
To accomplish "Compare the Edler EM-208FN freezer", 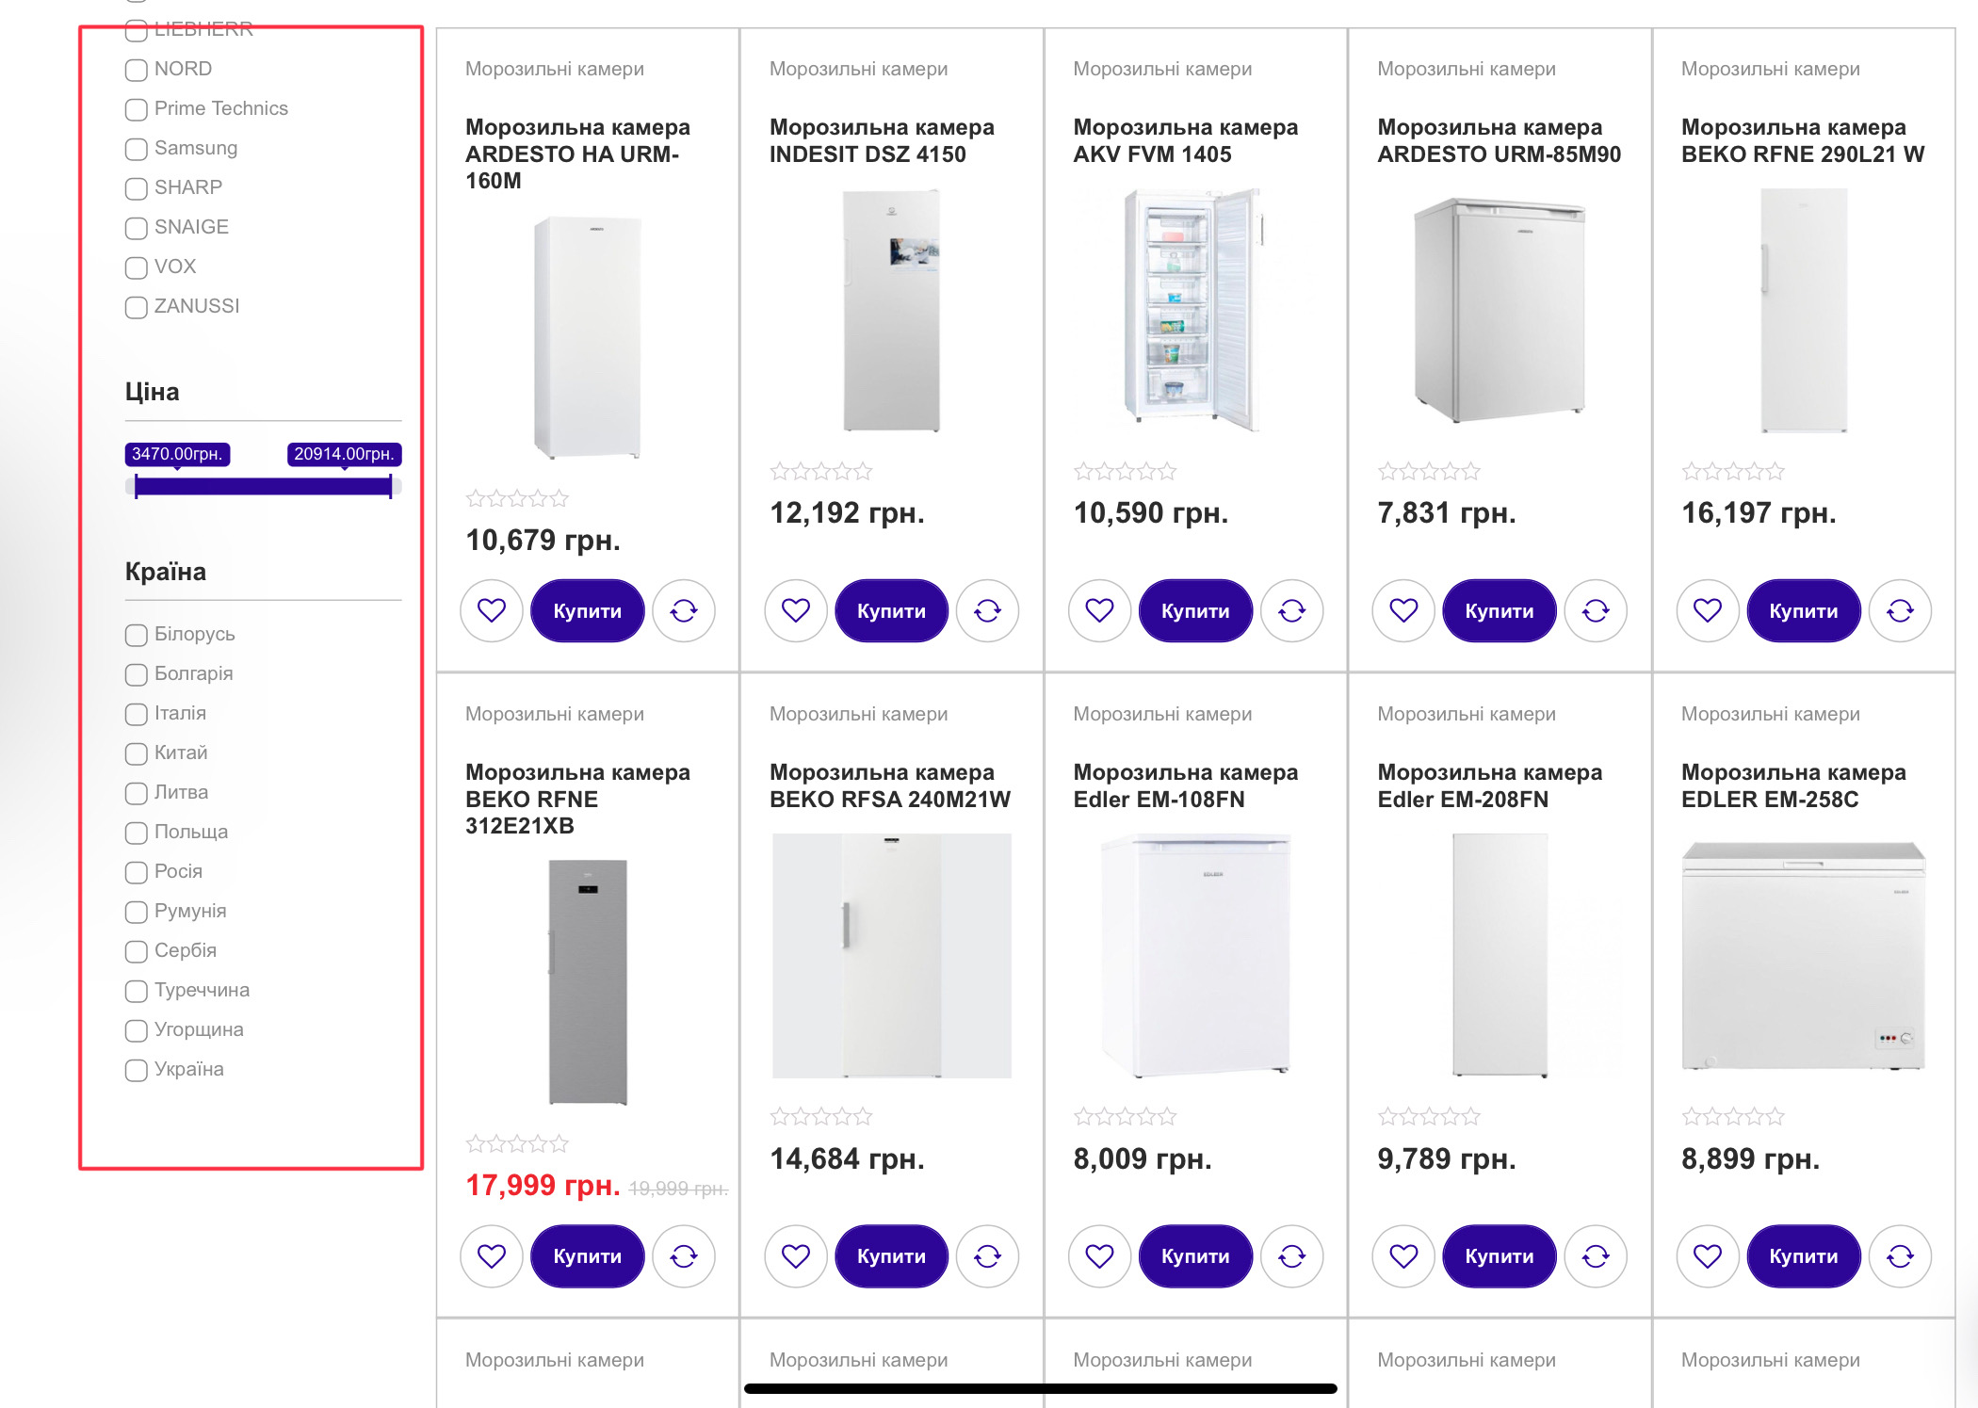I will (x=1596, y=1256).
